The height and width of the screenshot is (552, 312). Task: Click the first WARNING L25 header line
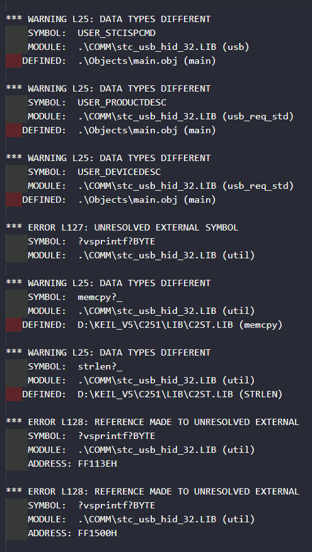tap(108, 19)
